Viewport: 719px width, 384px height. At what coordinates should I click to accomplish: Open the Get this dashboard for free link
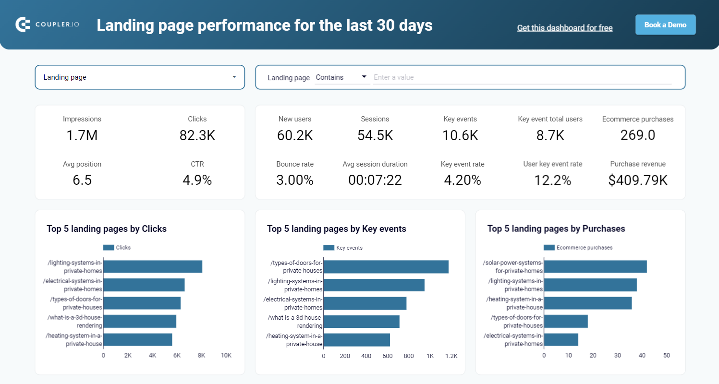tap(564, 28)
